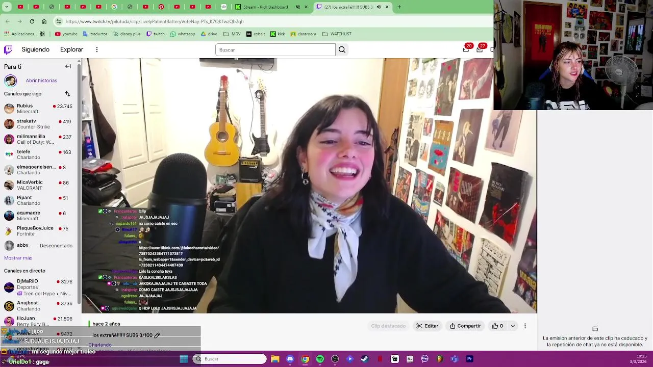Open milimansiilla channel in sidebar
Image resolution: width=653 pixels, height=367 pixels.
pyautogui.click(x=38, y=139)
